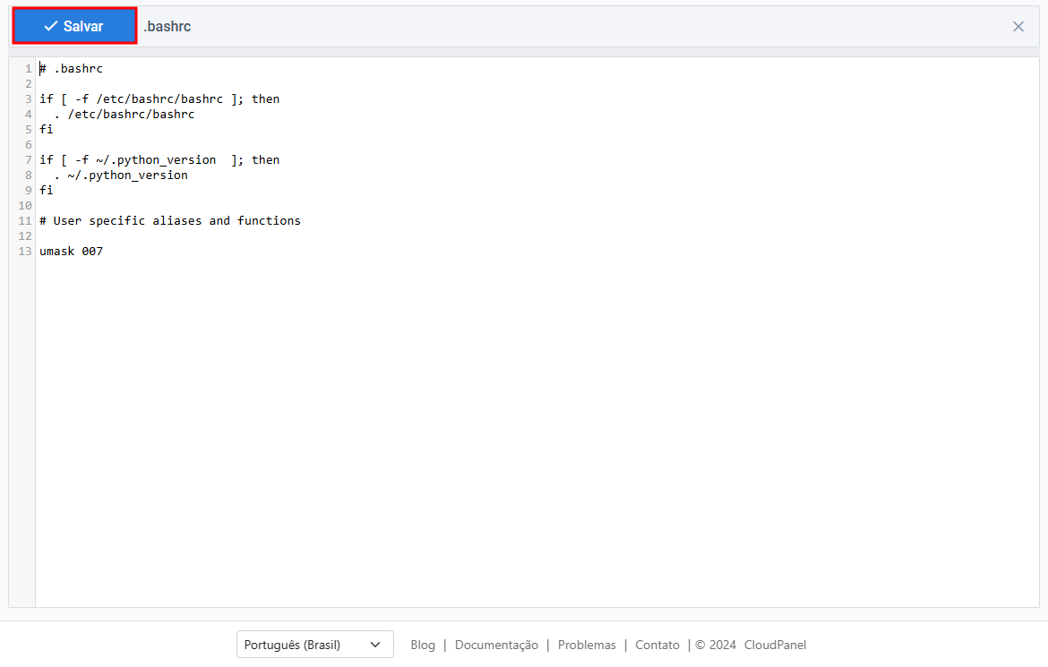Click line number 1 in gutter
Viewport: 1048px width, 667px height.
coord(29,69)
